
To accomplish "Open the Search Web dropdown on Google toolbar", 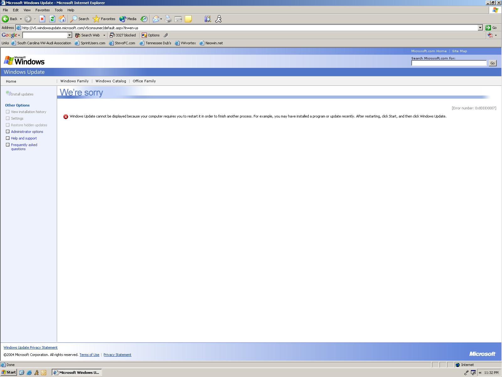I will pos(104,35).
